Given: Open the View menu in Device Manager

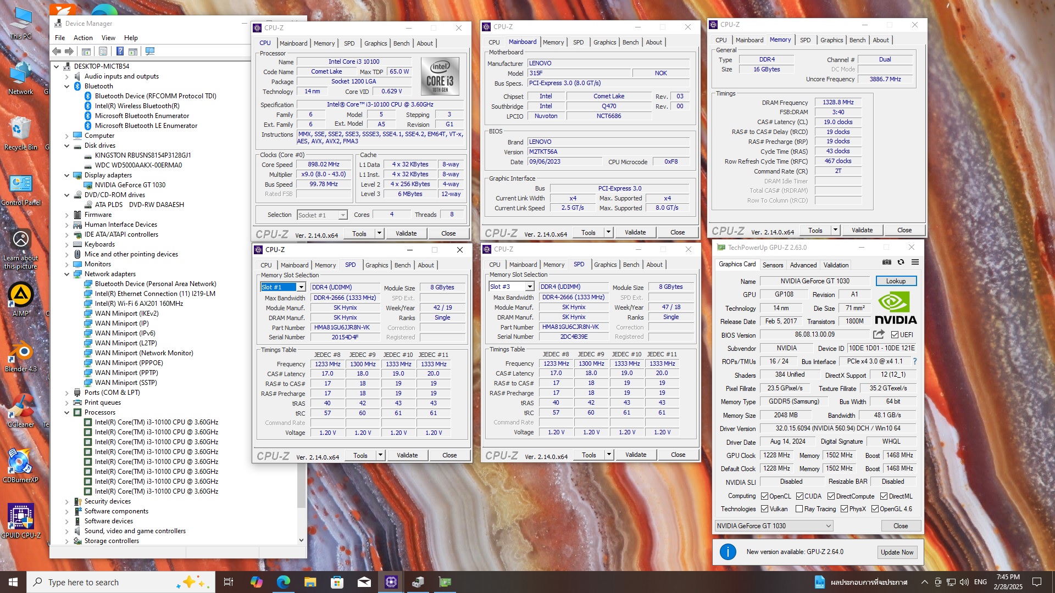Looking at the screenshot, I should (108, 38).
